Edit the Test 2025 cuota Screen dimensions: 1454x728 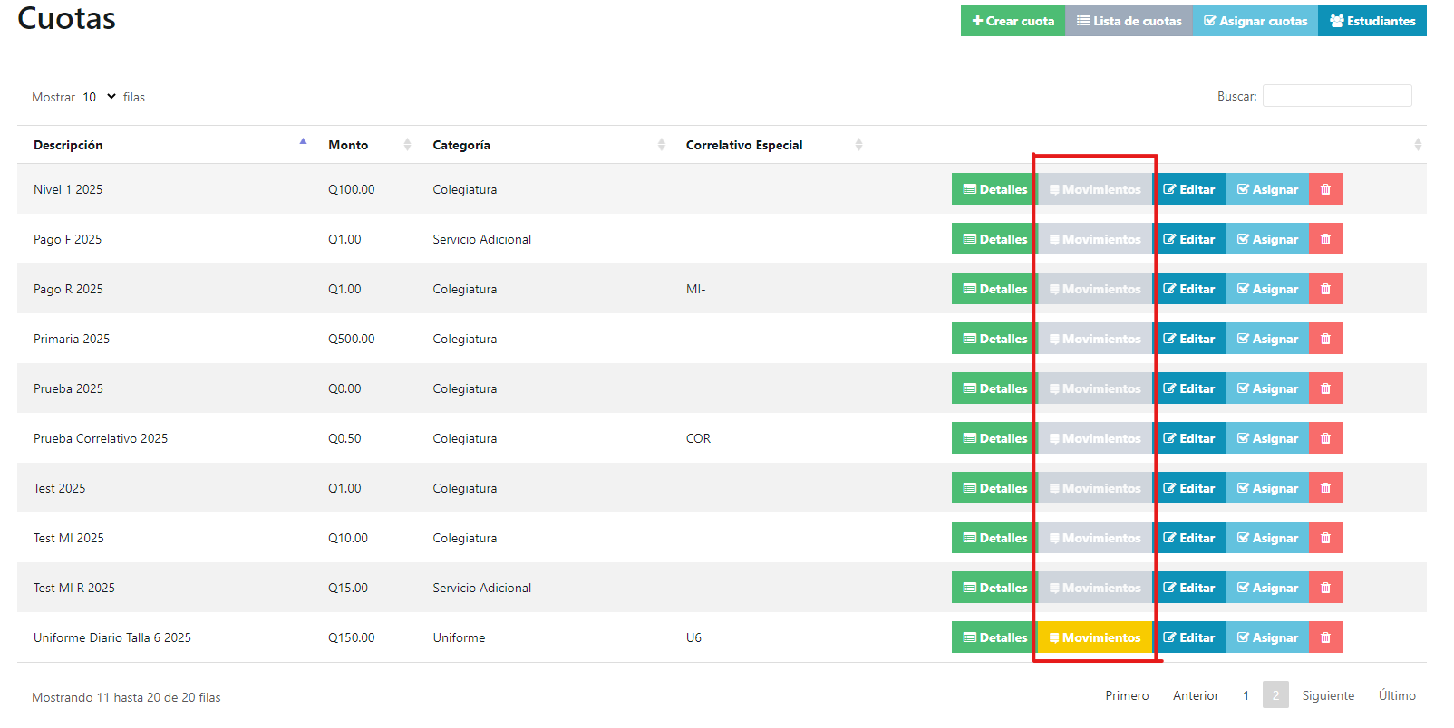tap(1188, 488)
